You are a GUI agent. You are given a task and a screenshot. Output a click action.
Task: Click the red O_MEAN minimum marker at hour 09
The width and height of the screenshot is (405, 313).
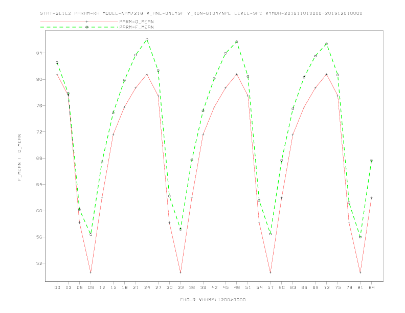tap(91, 273)
